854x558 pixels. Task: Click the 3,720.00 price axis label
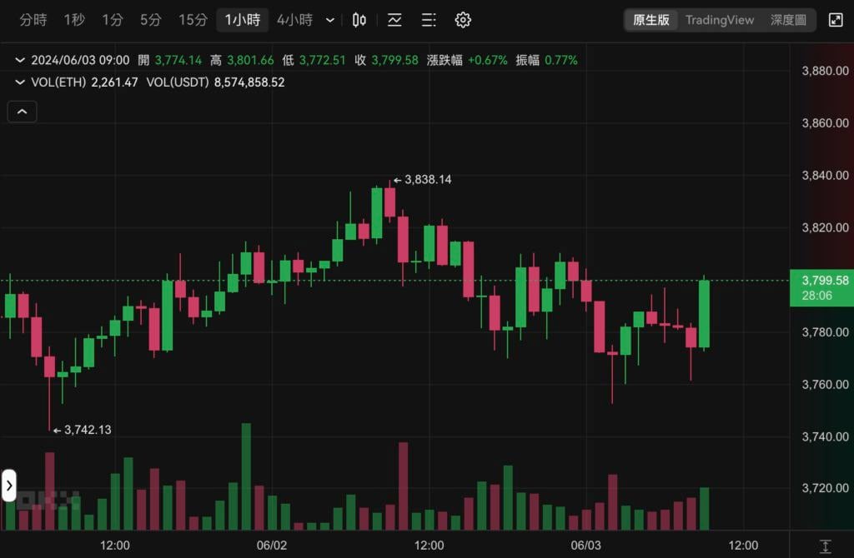coord(825,488)
